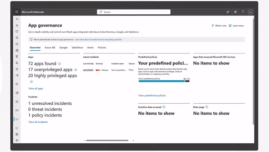Click the Severity column header
This screenshot has height=152, width=269.
pyautogui.click(x=99, y=64)
